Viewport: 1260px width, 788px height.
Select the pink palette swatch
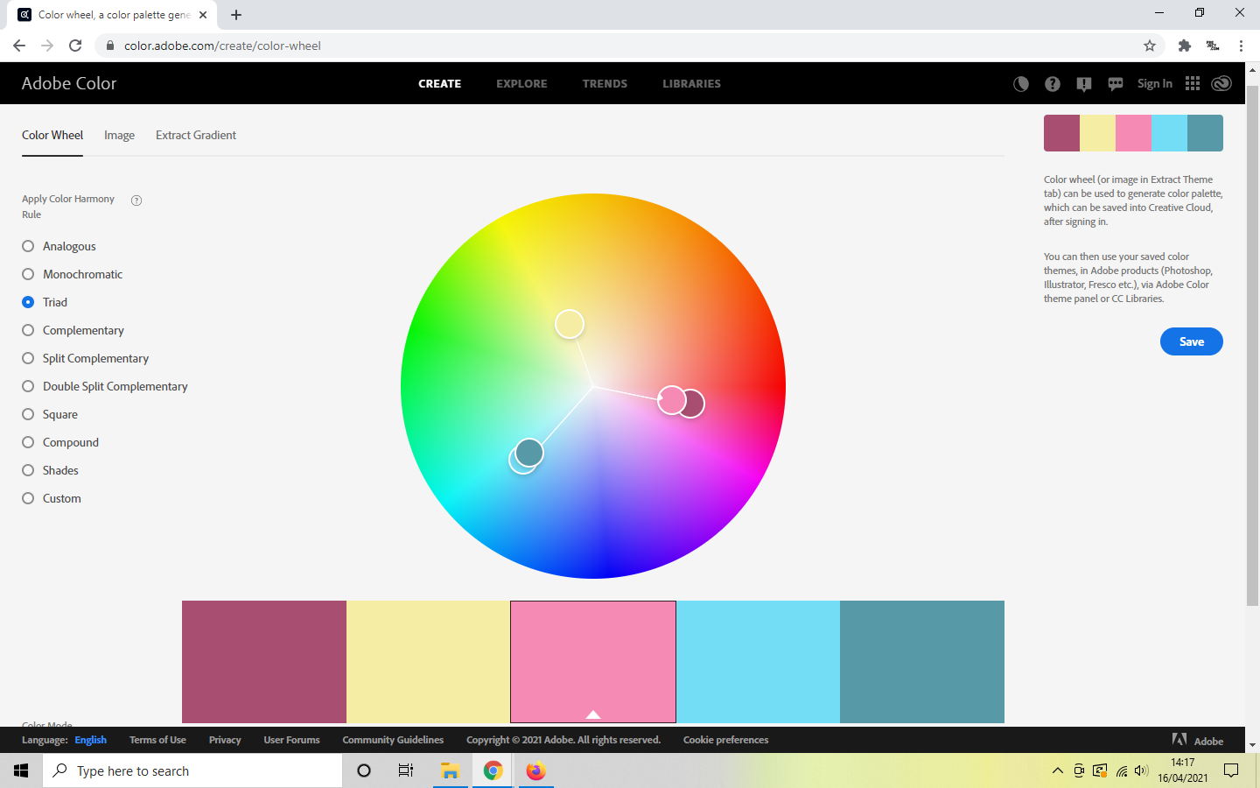point(593,662)
